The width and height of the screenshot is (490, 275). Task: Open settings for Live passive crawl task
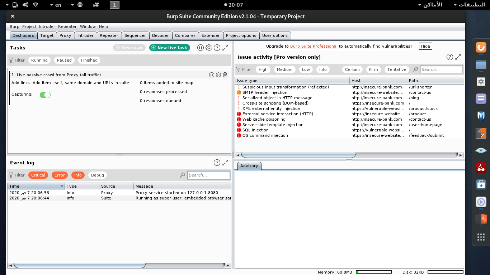pyautogui.click(x=218, y=75)
